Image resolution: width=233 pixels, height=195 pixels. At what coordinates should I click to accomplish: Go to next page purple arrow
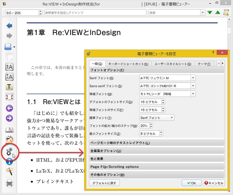click(9, 118)
